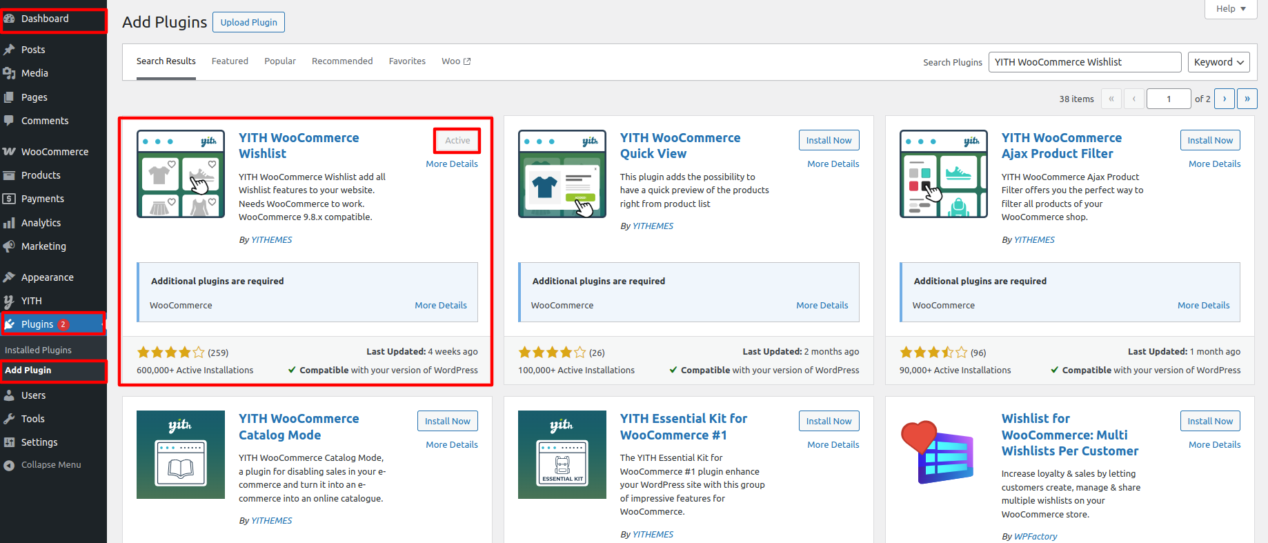Viewport: 1268px width, 543px height.
Task: Switch to the Featured tab
Action: 230,61
